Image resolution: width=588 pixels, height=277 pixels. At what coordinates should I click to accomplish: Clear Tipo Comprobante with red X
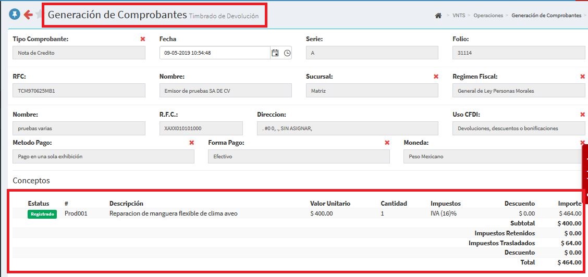click(x=143, y=39)
